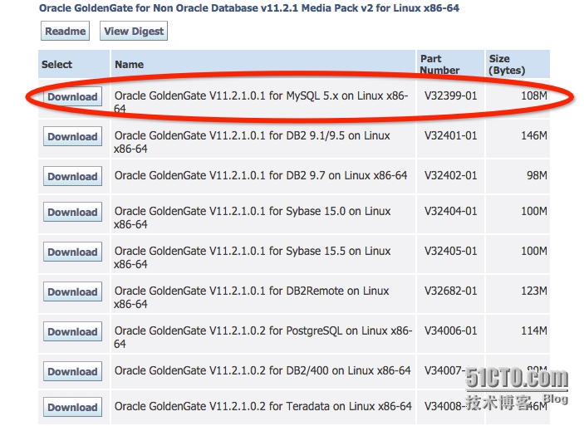Download GoldenGate for MySQL 5.x
The image size is (584, 426).
[x=72, y=96]
